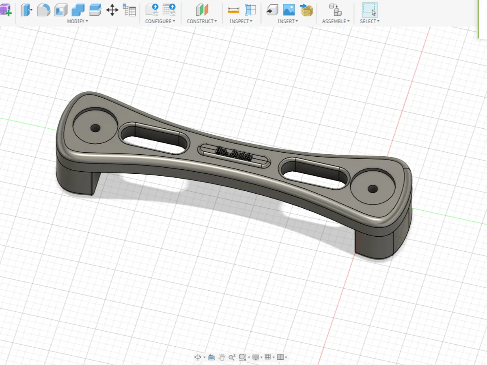The image size is (487, 365).
Task: Click the Insert Canvas image icon
Action: pos(289,10)
